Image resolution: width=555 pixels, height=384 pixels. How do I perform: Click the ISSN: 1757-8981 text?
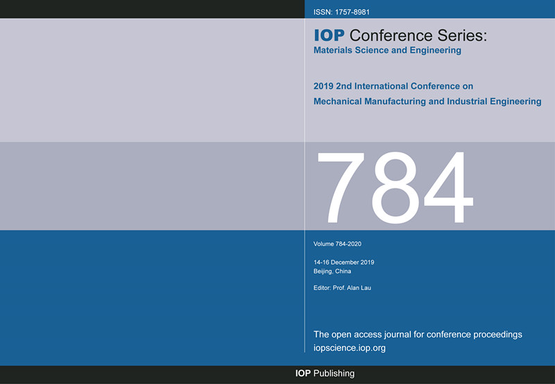341,12
